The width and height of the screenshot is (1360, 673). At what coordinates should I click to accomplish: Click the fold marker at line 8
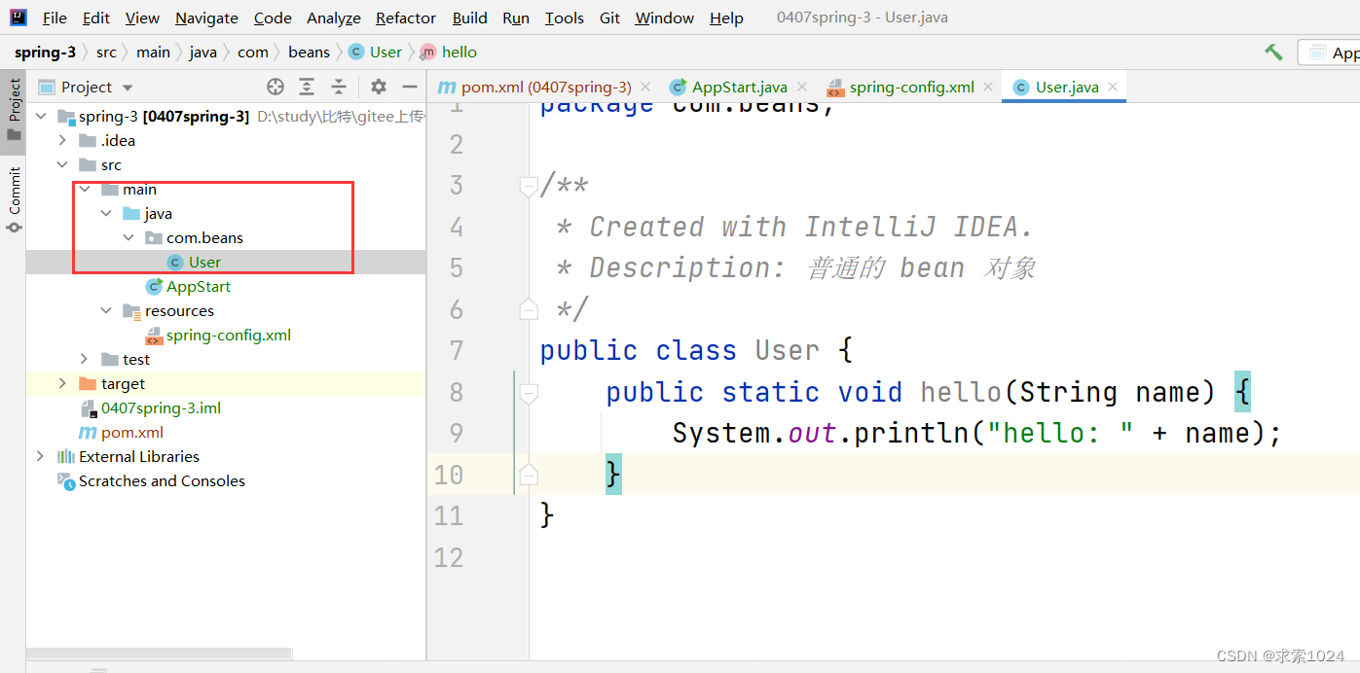(x=529, y=392)
